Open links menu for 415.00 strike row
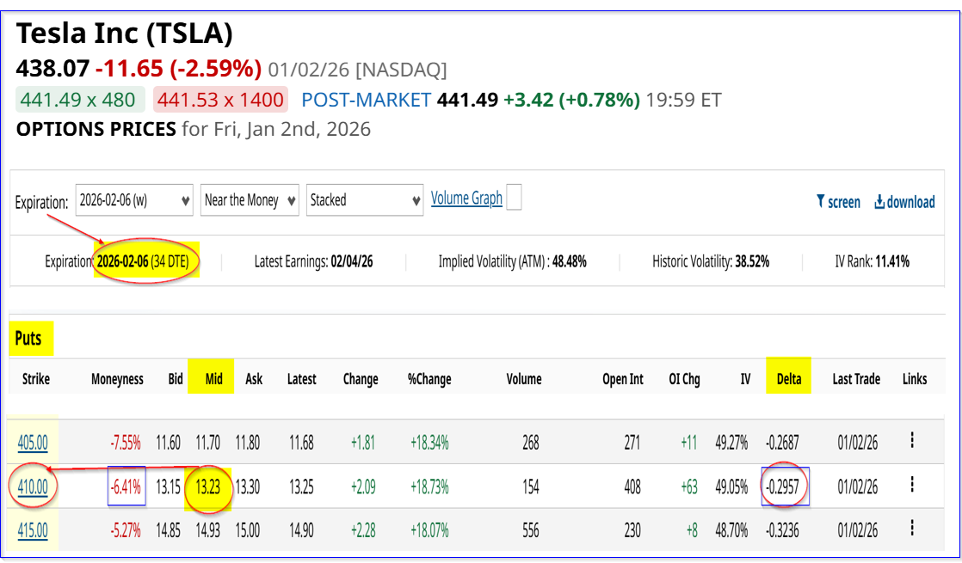 pyautogui.click(x=911, y=529)
